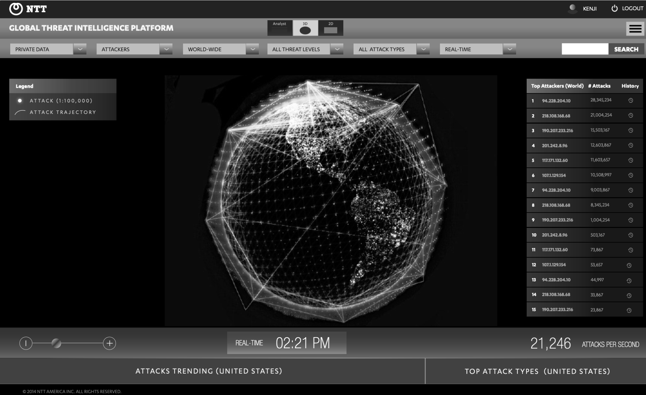646x395 pixels.
Task: Switch to Analyst view mode
Action: pos(280,28)
